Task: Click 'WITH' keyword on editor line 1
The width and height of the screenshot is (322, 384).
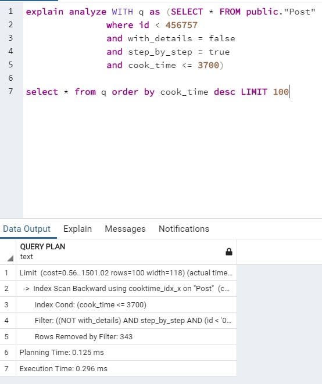Action: click(123, 12)
